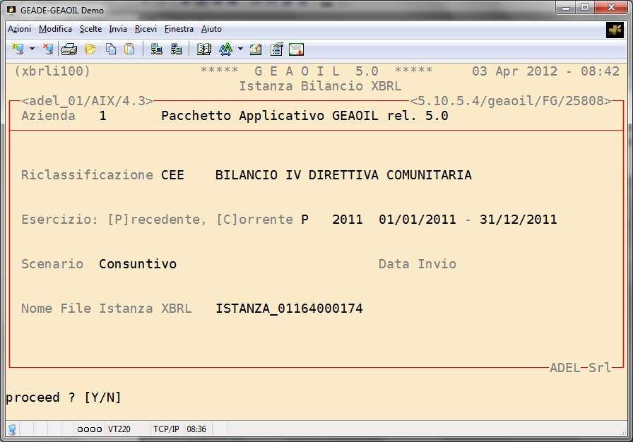Click the '03 Apr 2012 - 08:42' timestamp
Screen dimensions: 633x442
click(x=546, y=71)
